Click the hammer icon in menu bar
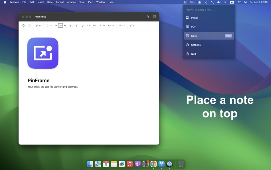Viewport: 271px width, 170px height. (212, 2)
